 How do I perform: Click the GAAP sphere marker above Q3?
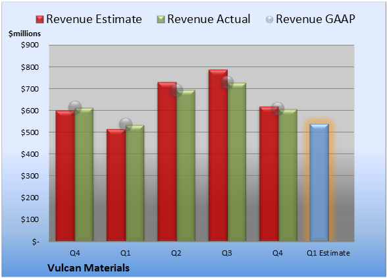(227, 82)
